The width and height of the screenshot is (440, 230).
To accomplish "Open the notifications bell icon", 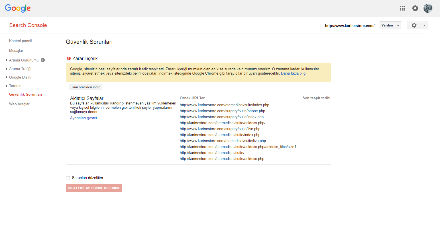I will [x=415, y=8].
